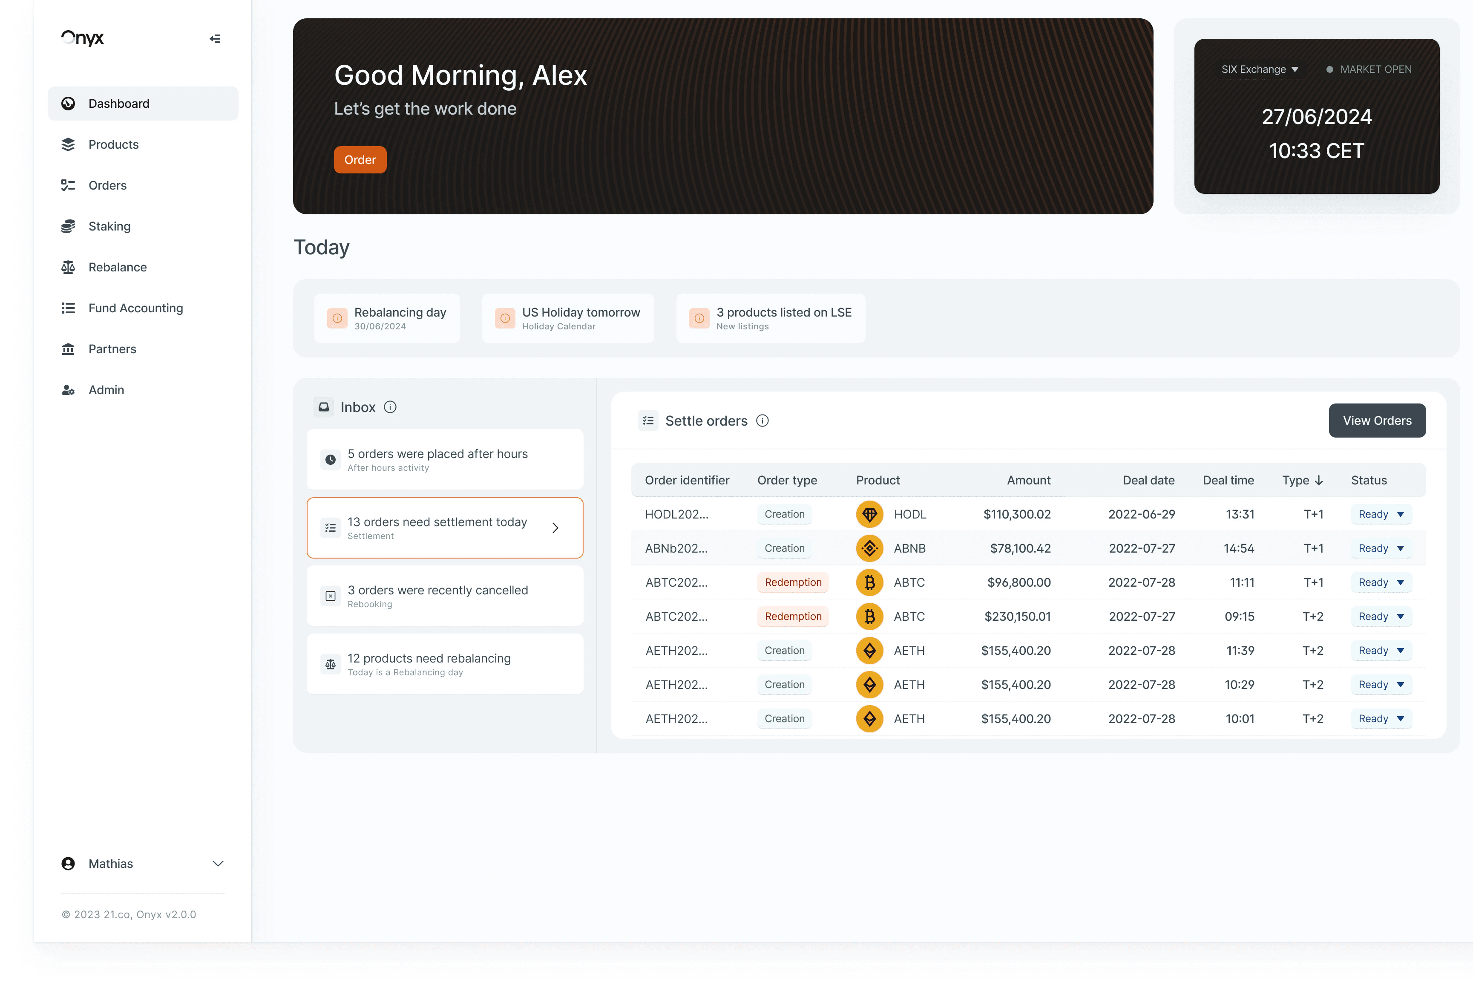Click the Inbox info icon
Viewport: 1473px width, 994px height.
point(391,407)
